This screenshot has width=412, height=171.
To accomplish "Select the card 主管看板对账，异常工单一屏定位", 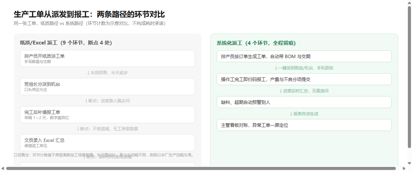I will (304, 125).
